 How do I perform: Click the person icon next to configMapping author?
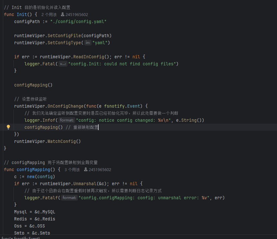click(x=86, y=169)
